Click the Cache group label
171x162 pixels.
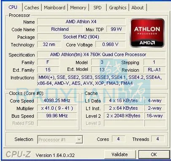pyautogui.click(x=91, y=93)
